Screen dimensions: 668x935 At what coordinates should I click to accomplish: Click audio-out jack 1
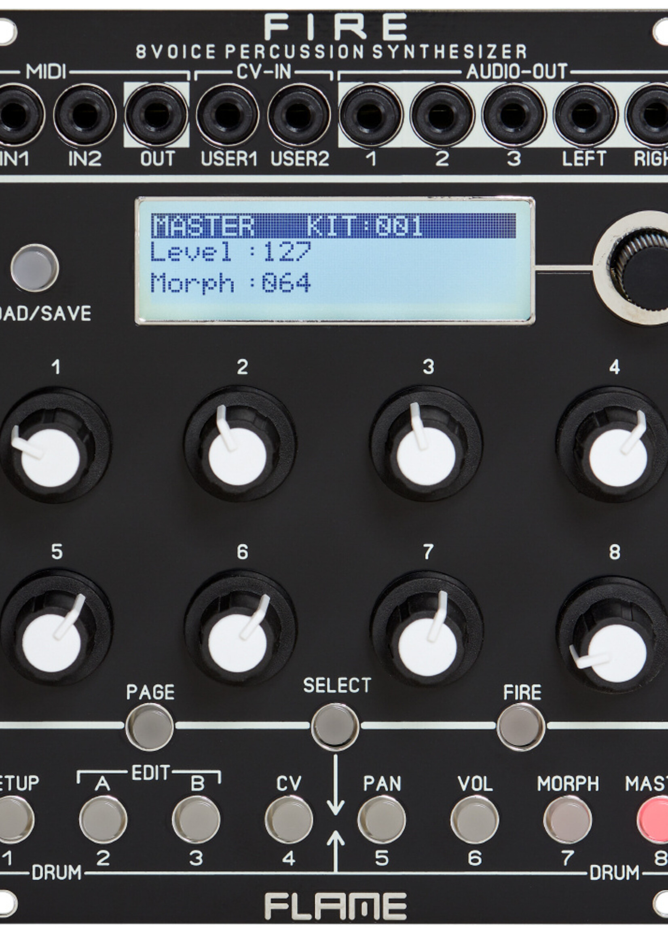pyautogui.click(x=371, y=115)
